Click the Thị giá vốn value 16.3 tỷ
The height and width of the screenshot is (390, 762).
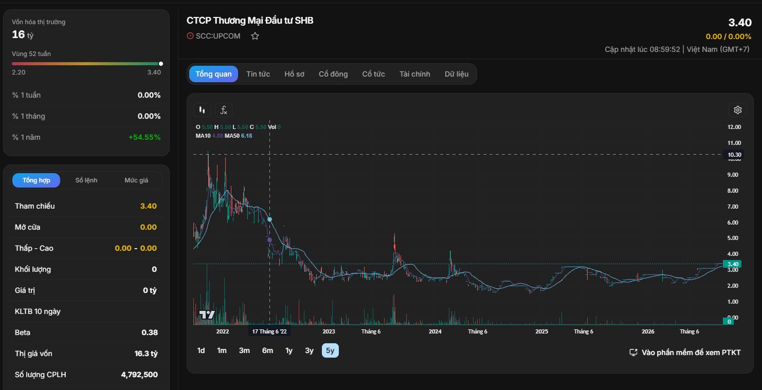[x=146, y=354]
